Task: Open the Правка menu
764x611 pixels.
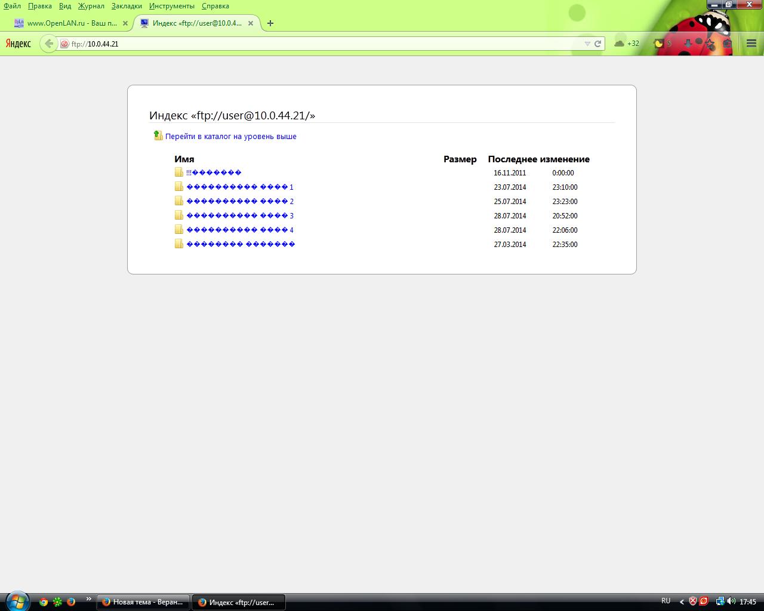Action: [40, 6]
